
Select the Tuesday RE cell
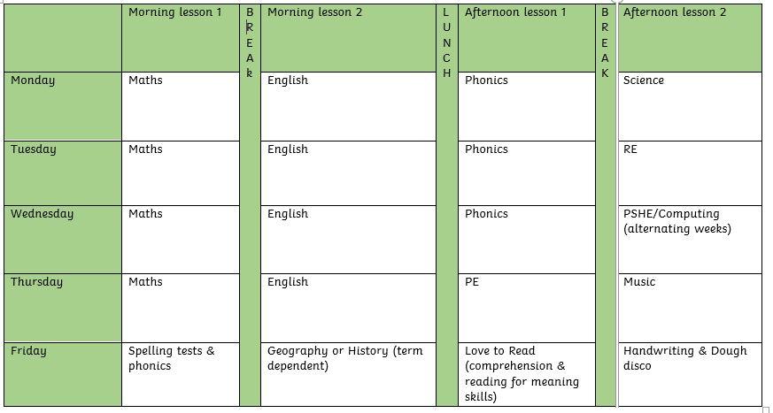(690, 173)
